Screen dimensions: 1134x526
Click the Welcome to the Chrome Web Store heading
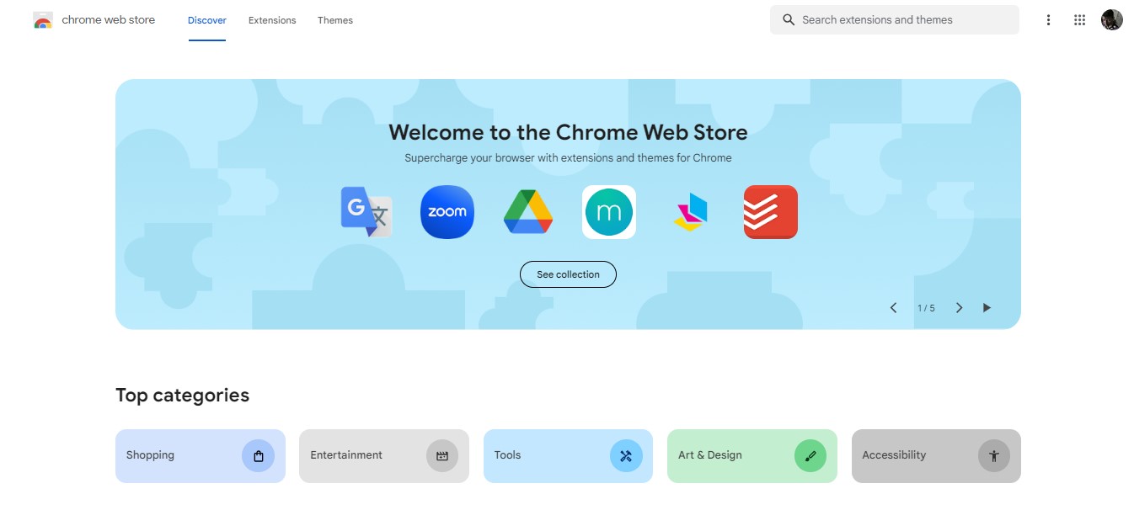click(x=568, y=132)
